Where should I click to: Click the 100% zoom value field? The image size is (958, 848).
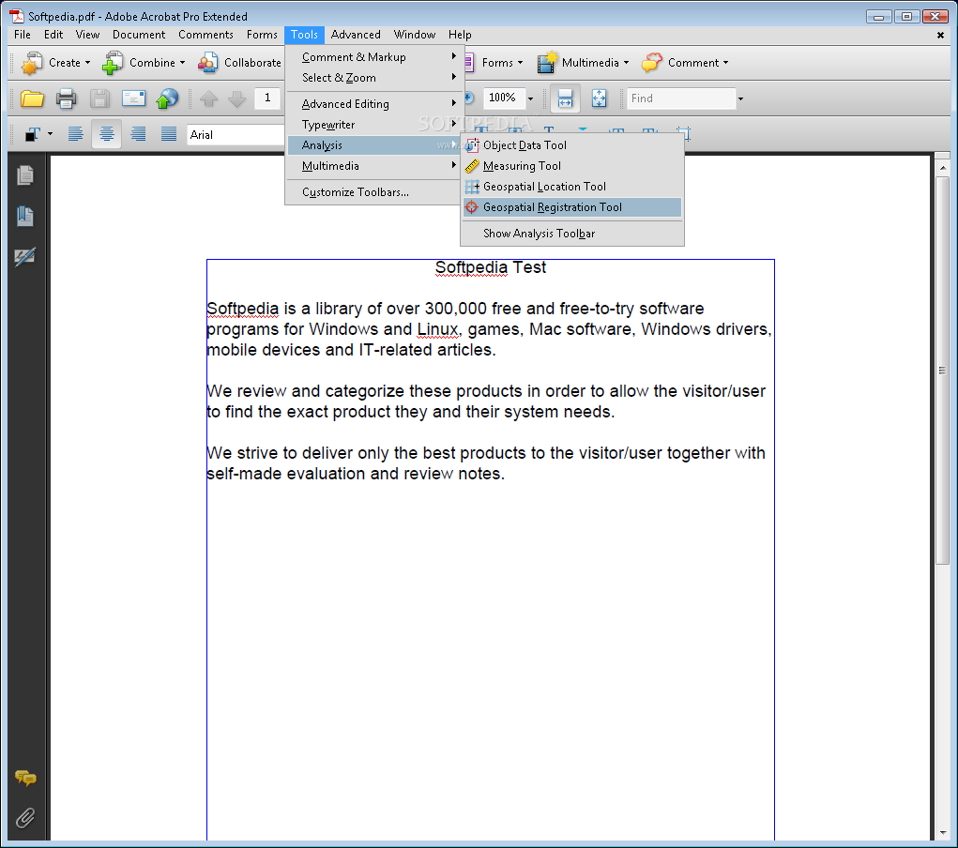click(504, 98)
